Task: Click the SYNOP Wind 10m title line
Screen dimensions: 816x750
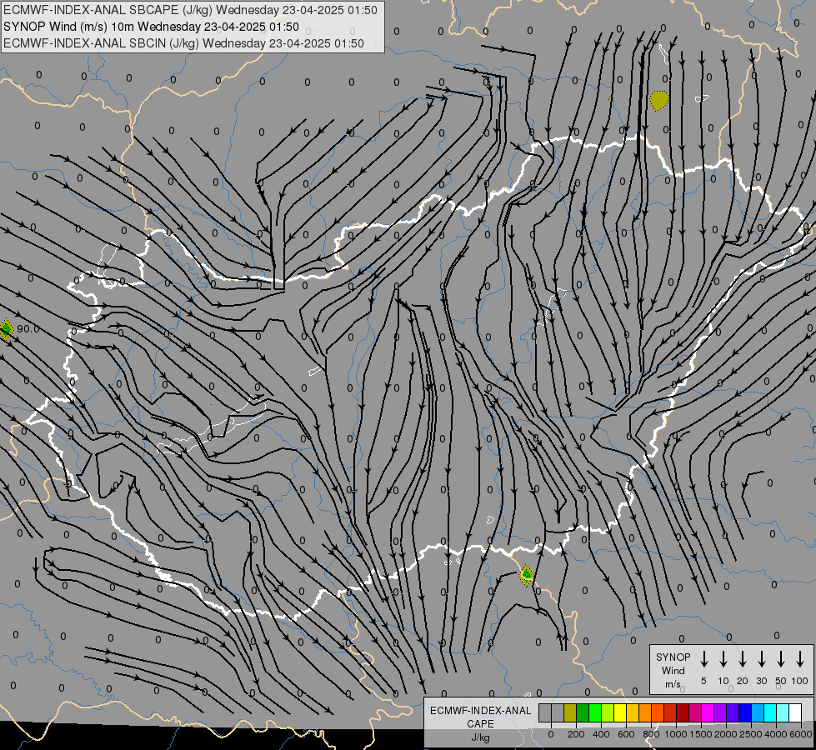Action: (151, 27)
